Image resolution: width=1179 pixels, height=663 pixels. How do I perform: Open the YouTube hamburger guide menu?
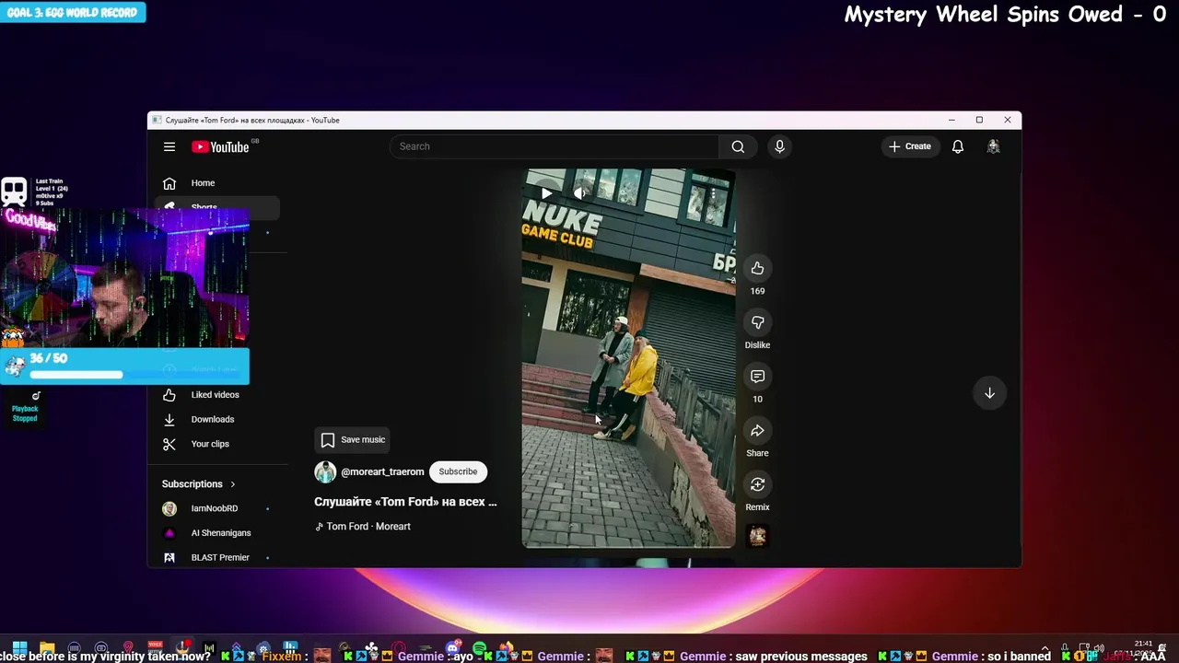click(169, 146)
